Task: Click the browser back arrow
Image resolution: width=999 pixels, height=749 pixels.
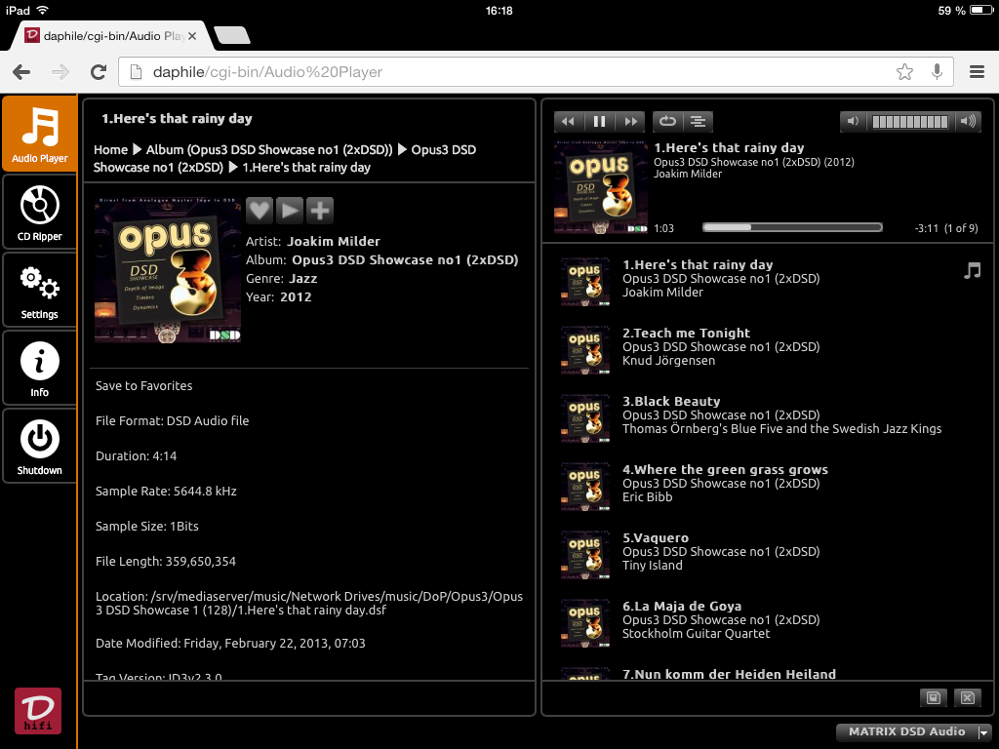Action: coord(21,72)
